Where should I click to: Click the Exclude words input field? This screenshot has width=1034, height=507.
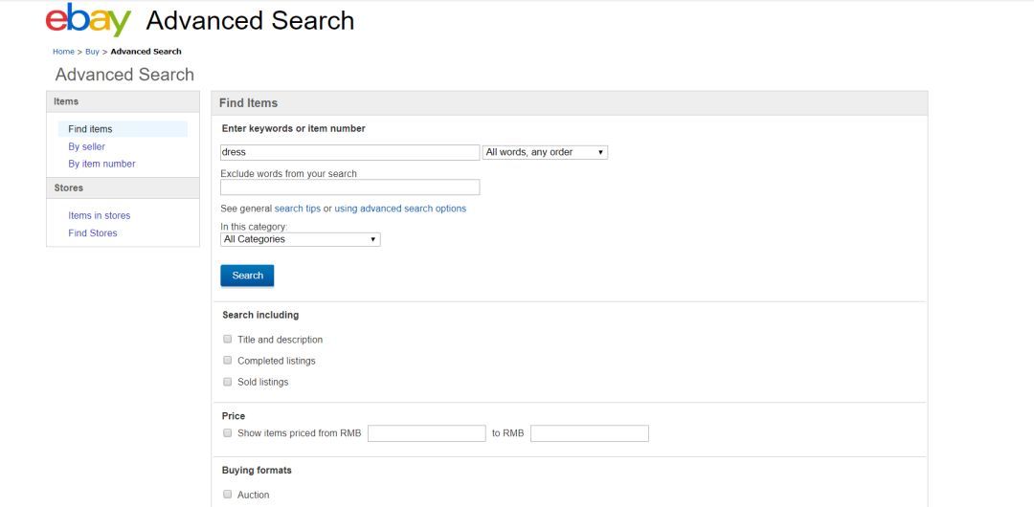click(349, 187)
